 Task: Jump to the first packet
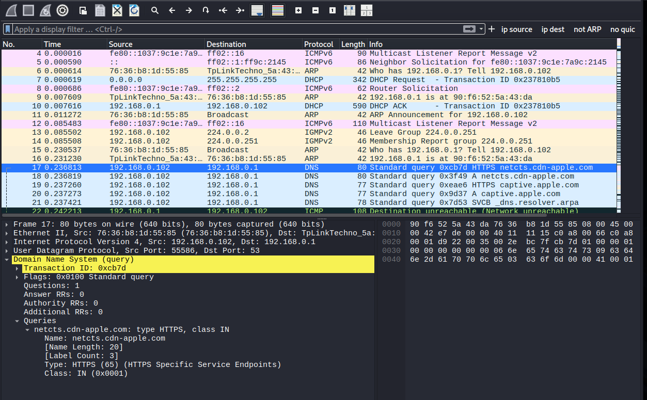pyautogui.click(x=223, y=10)
